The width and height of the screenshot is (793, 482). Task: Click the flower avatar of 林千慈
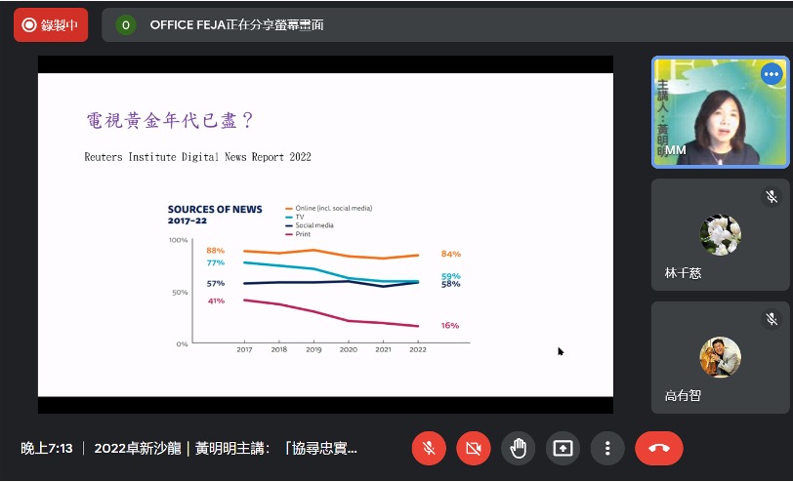720,235
